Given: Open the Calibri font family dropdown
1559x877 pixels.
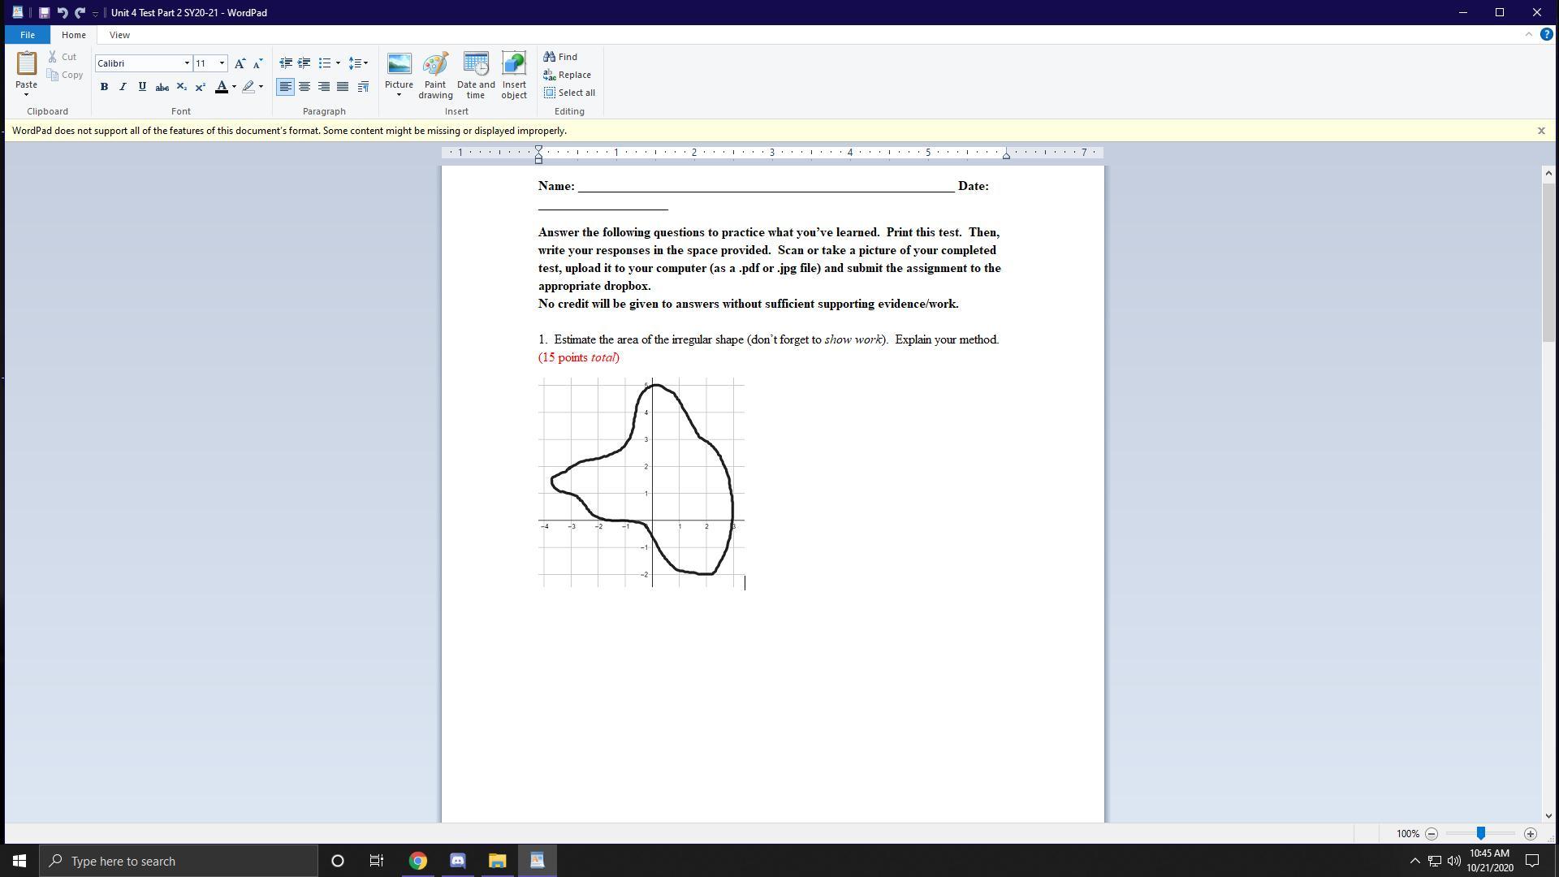Looking at the screenshot, I should coord(187,63).
